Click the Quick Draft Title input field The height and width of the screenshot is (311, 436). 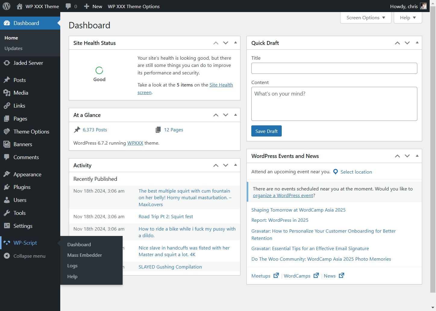[x=334, y=68]
